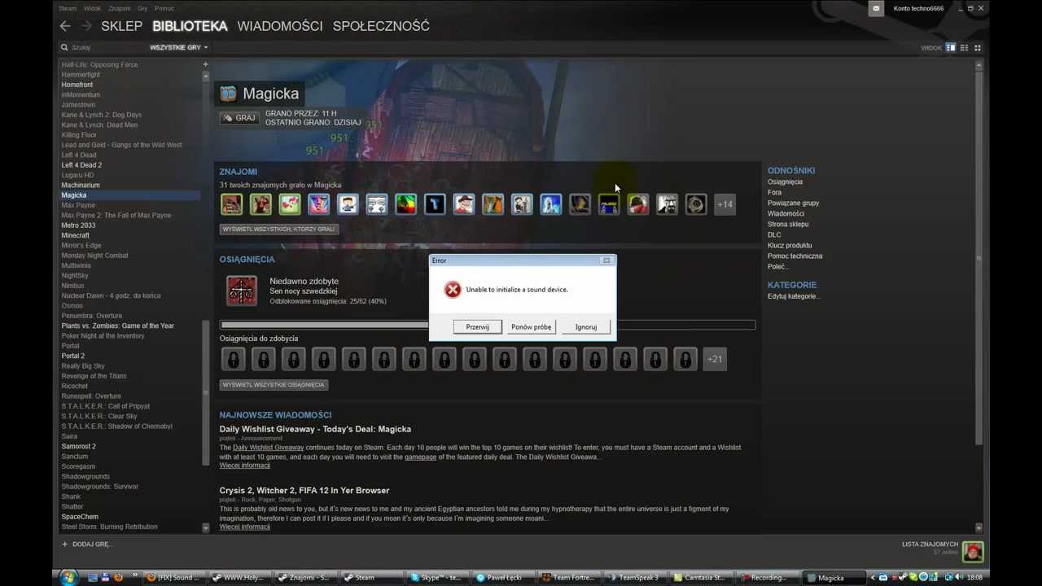The height and width of the screenshot is (586, 1042).
Task: Open the Widok menu
Action: tap(92, 8)
